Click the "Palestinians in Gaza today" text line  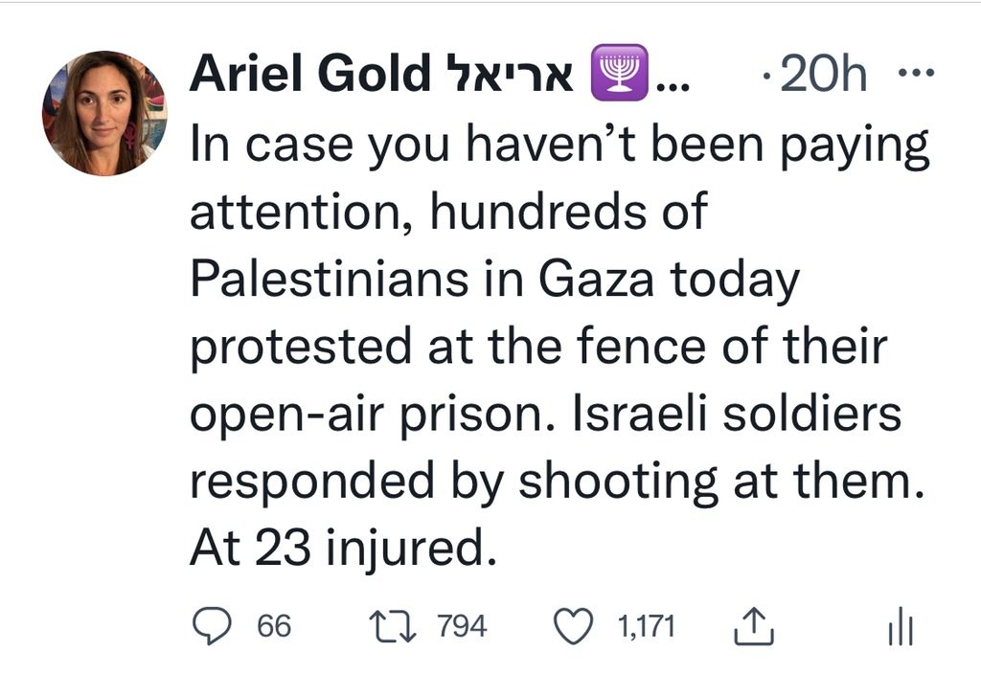[493, 280]
